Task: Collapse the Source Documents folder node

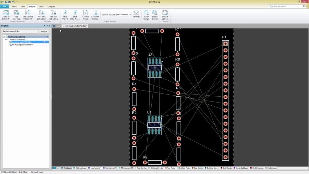Action: click(x=6, y=39)
